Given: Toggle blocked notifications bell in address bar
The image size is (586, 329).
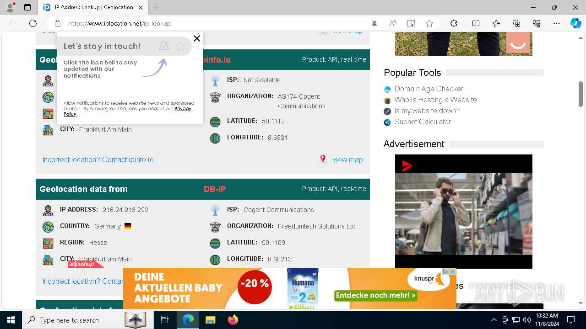Looking at the screenshot, I should [374, 23].
